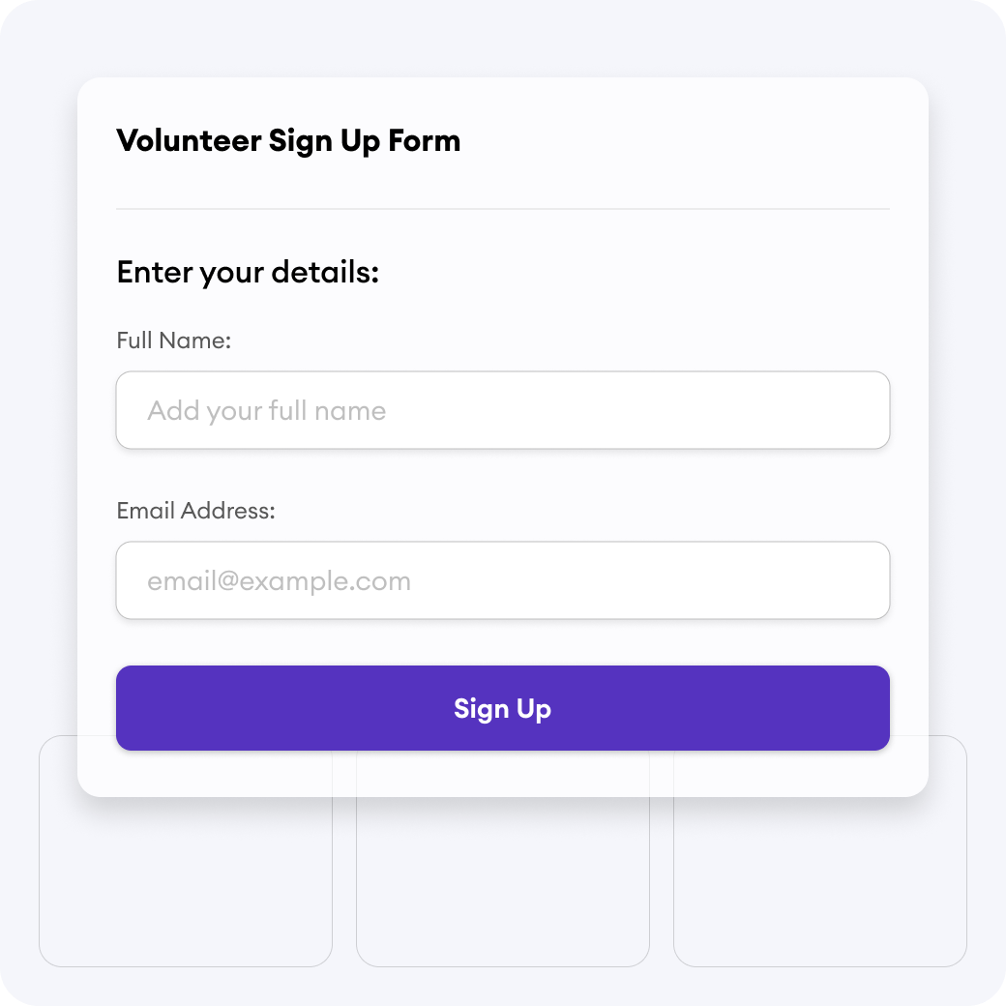
Task: Select the middle empty card below form
Action: (502, 882)
